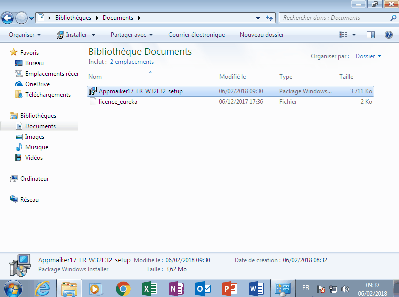The width and height of the screenshot is (399, 297).
Task: Open the 2 emplacements link
Action: point(132,62)
